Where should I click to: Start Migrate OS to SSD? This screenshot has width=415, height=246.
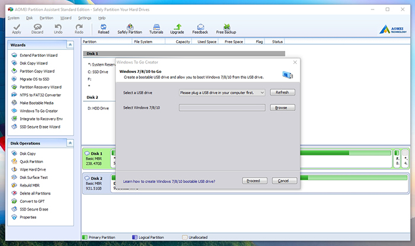[x=34, y=79]
